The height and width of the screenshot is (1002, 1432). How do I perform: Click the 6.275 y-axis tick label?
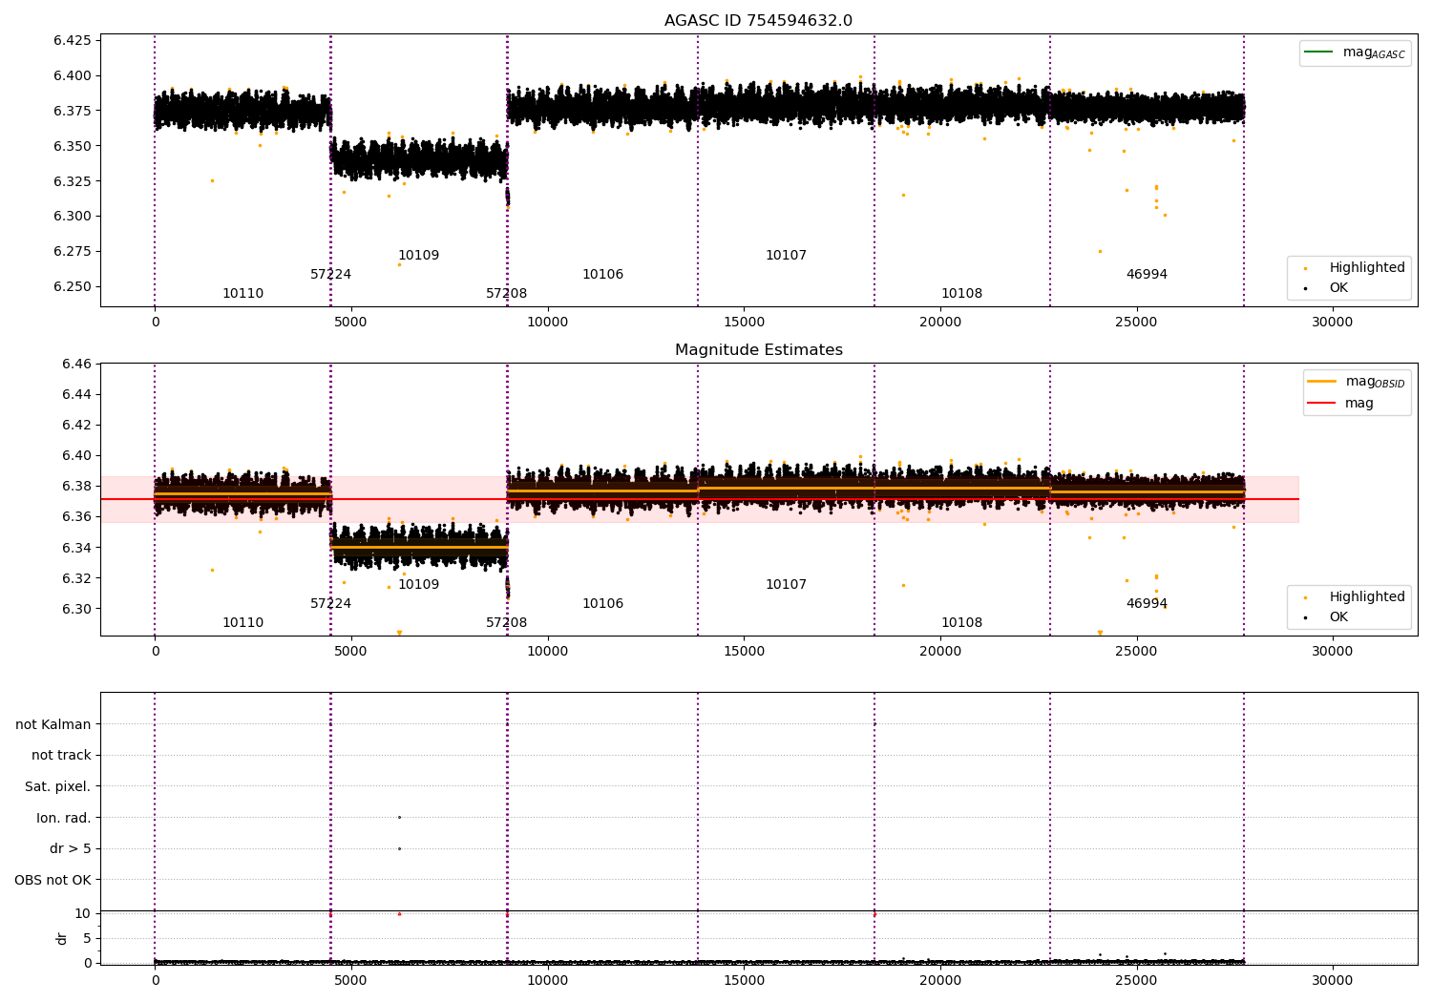point(73,252)
